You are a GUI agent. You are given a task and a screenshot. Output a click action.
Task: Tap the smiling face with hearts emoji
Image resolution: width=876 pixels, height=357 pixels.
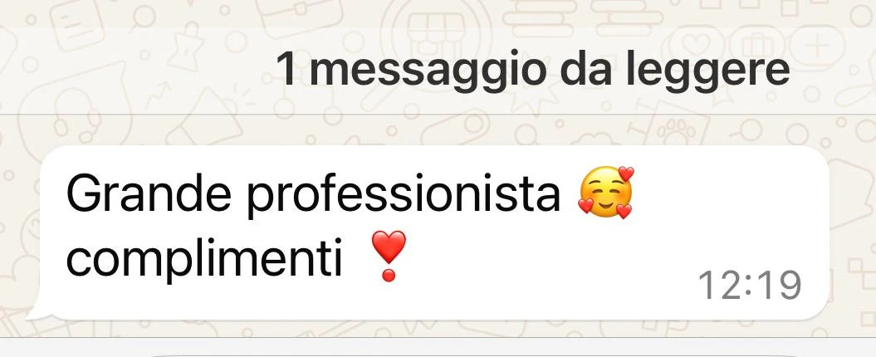[606, 193]
